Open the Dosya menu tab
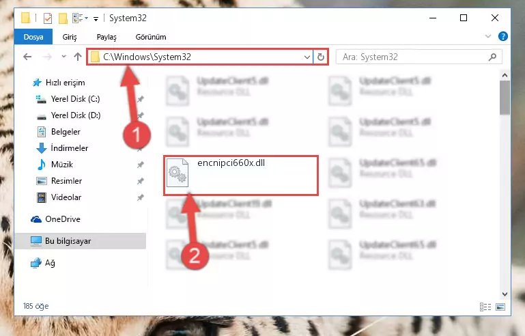The width and height of the screenshot is (525, 336). point(33,36)
